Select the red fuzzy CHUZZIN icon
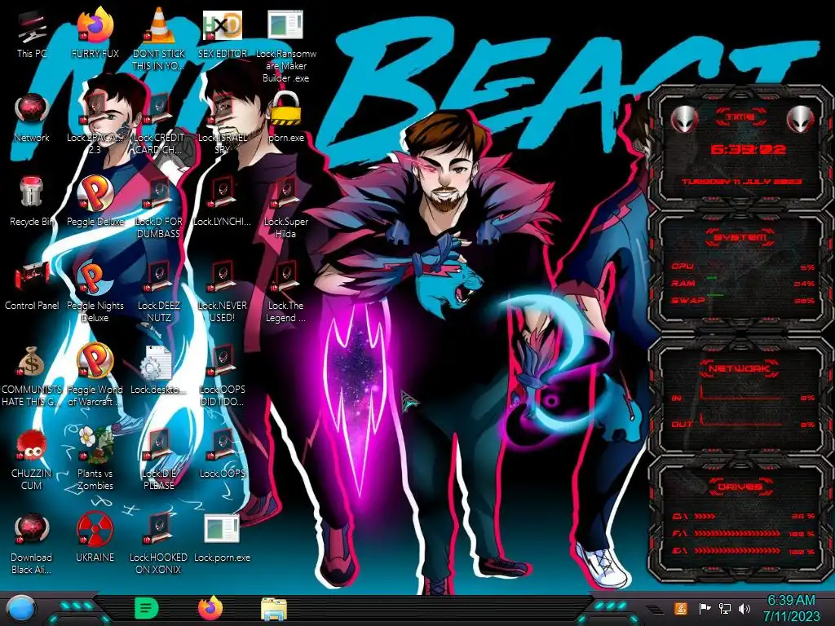The image size is (835, 626). coord(32,446)
